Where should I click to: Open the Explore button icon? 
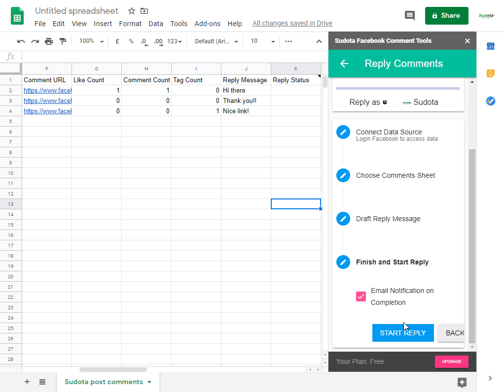tap(462, 382)
